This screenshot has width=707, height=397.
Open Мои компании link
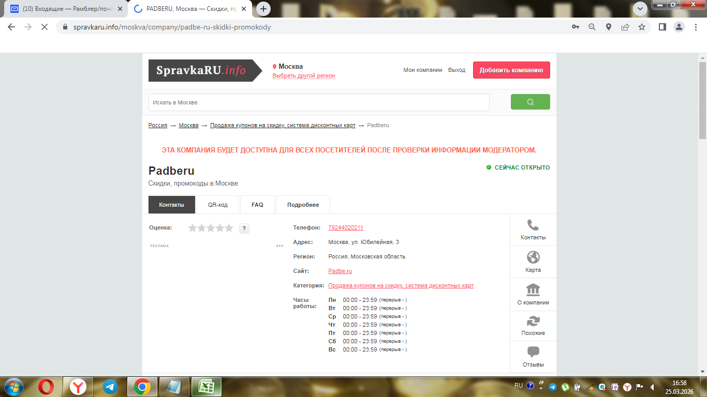423,70
